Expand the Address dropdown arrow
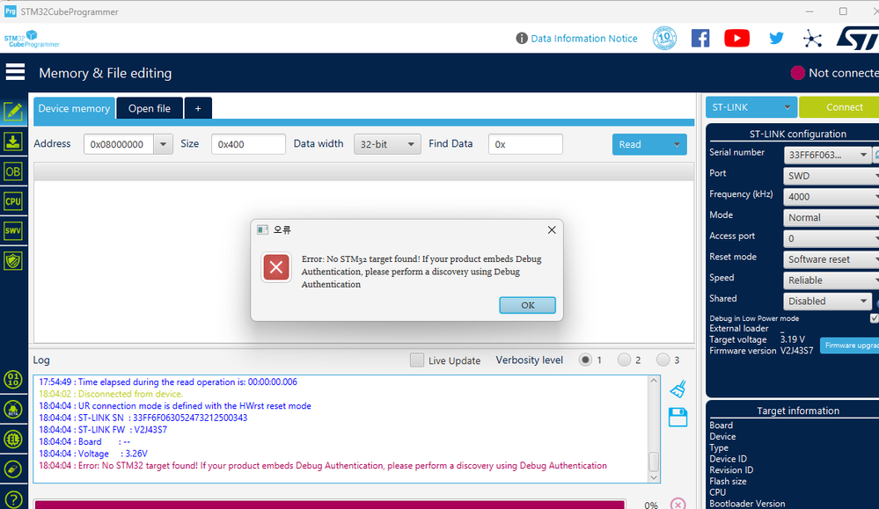Viewport: 879px width, 509px height. point(163,144)
